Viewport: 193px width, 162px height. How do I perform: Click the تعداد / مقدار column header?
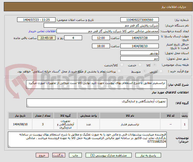pos(43,116)
